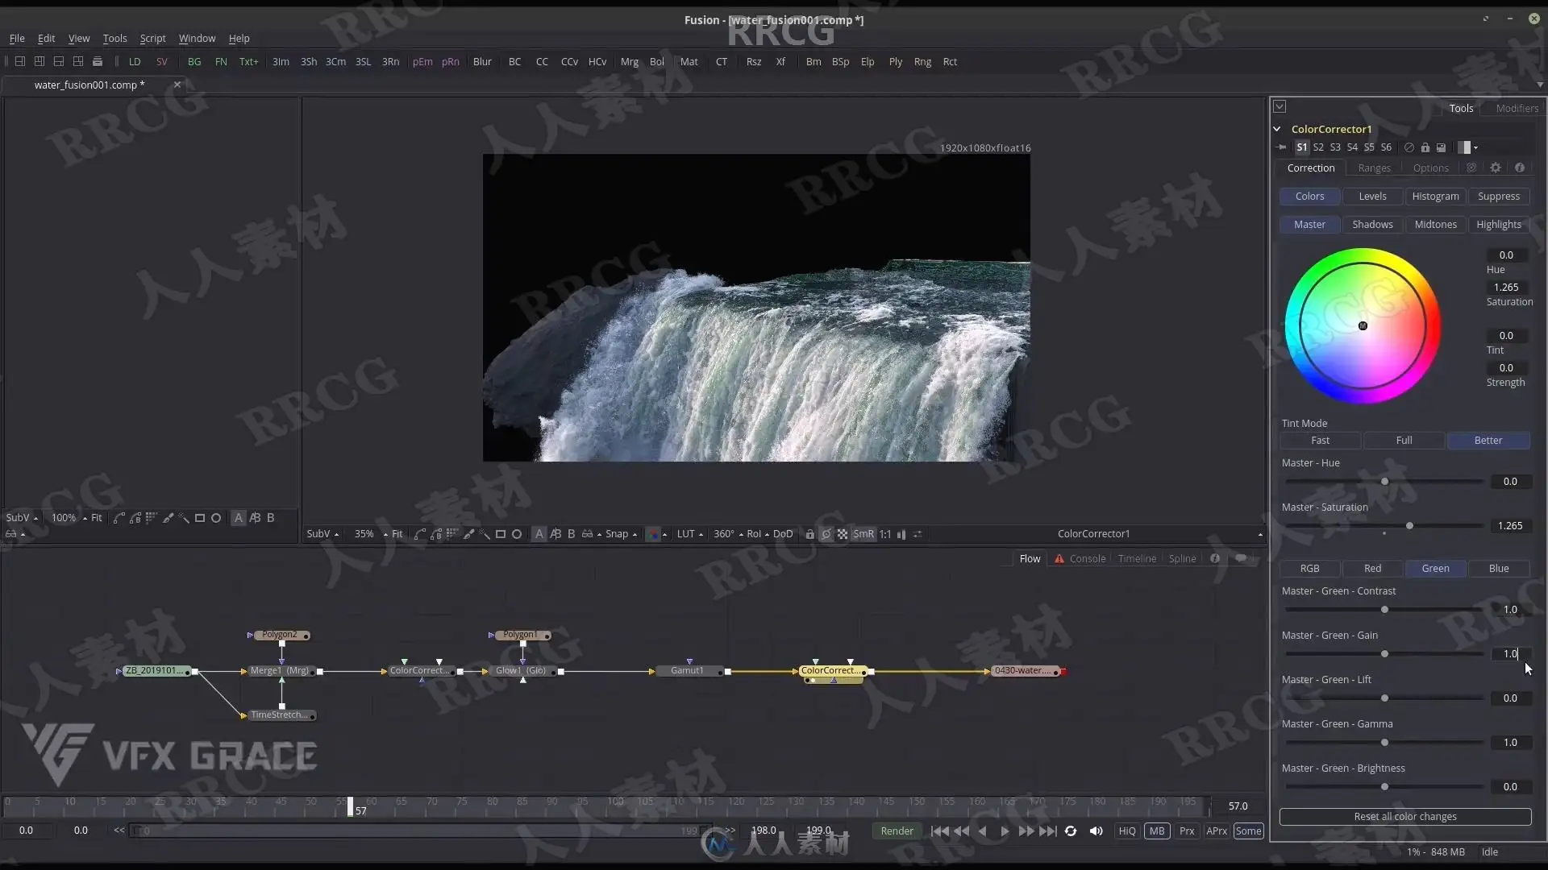Viewport: 1548px width, 870px height.
Task: Pin the ColorCorrector1 tool controls
Action: (1282, 147)
